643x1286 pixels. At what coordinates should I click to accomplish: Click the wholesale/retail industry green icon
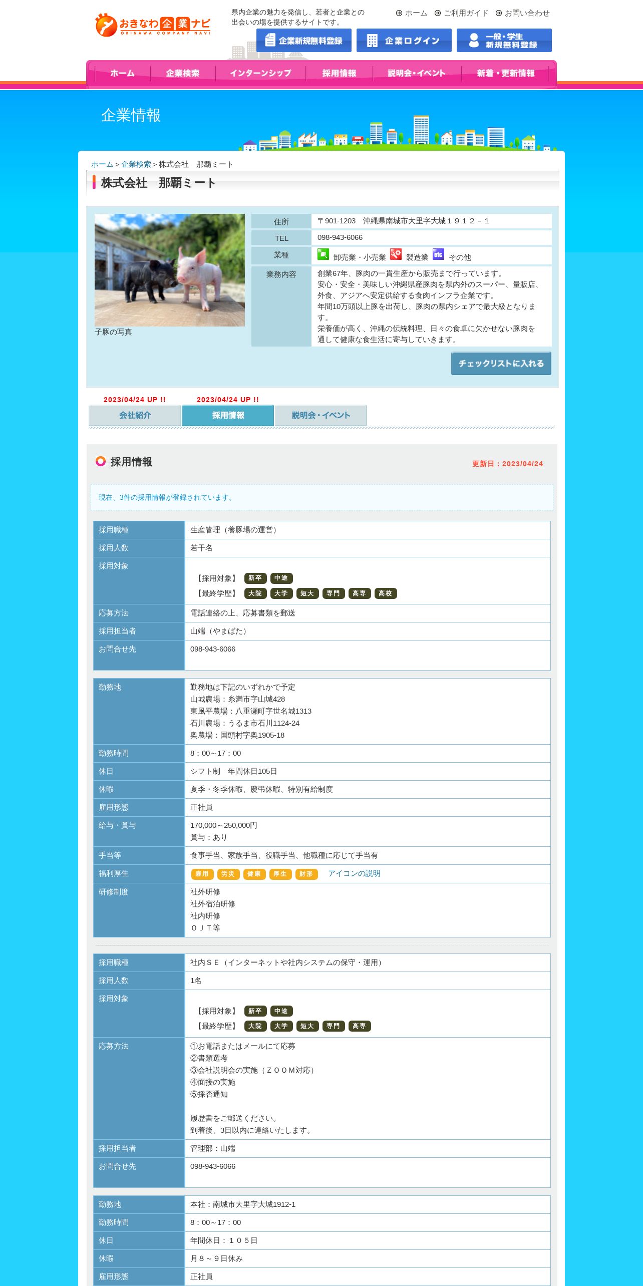pyautogui.click(x=323, y=254)
